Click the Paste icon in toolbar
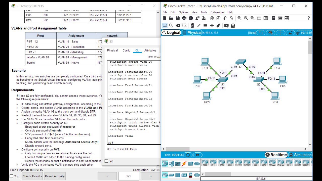 pos(218,18)
